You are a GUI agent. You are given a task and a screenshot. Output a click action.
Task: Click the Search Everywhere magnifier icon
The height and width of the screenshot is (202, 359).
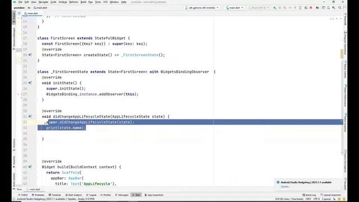(340, 7)
